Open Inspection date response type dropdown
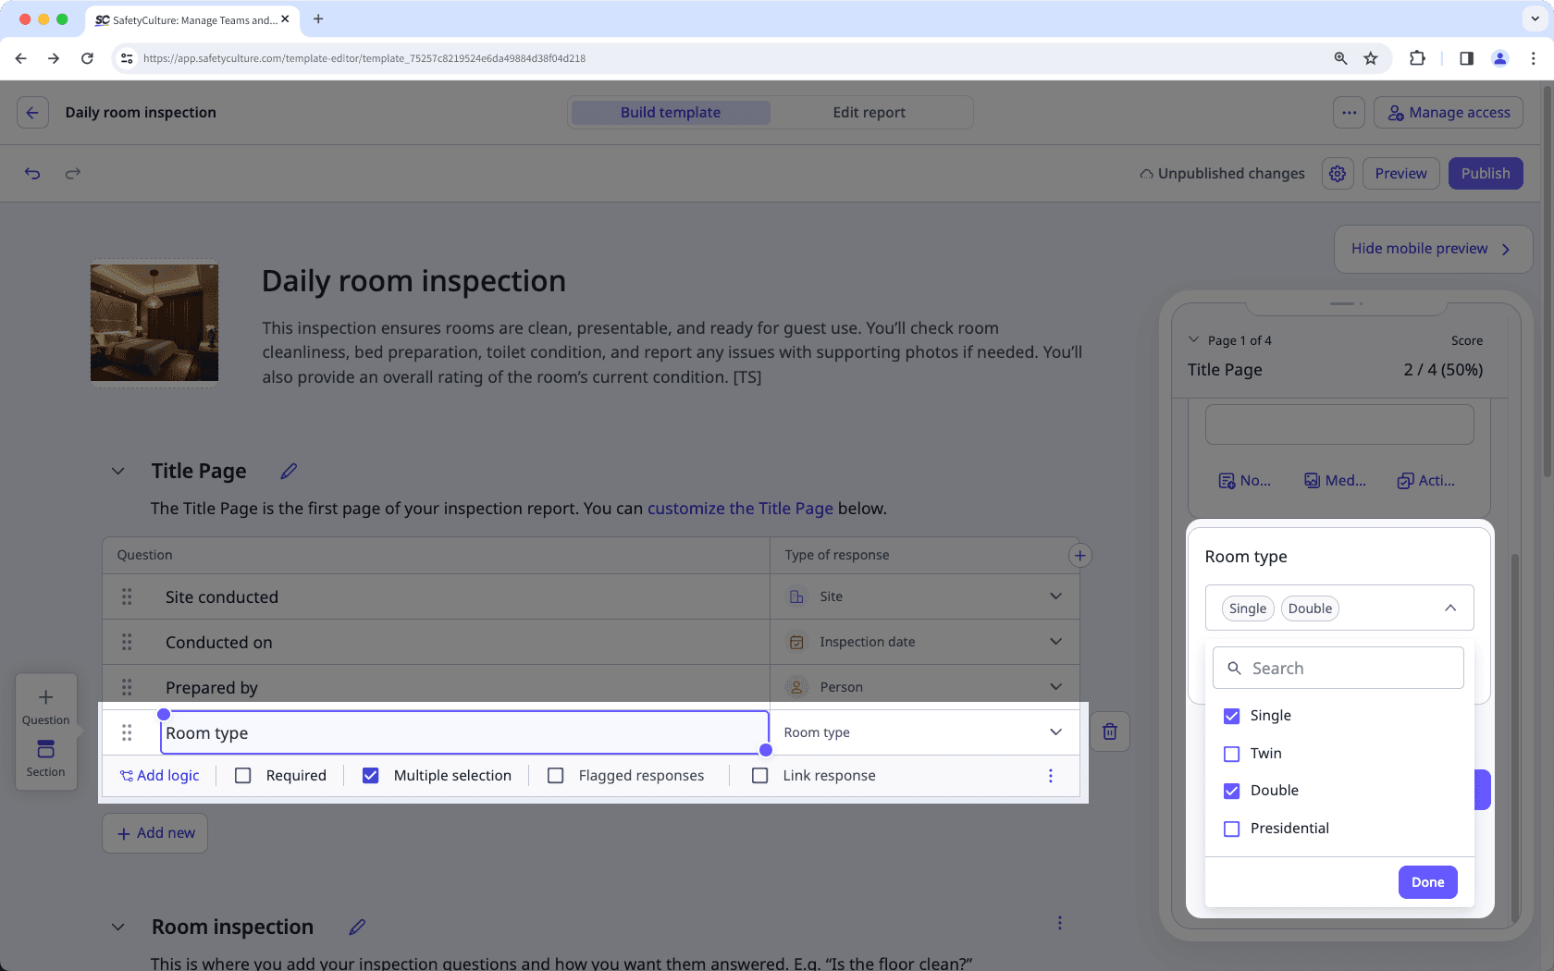 tap(1055, 642)
